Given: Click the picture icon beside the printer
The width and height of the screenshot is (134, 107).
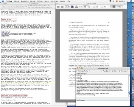Looking at the screenshot, I should [72, 7].
